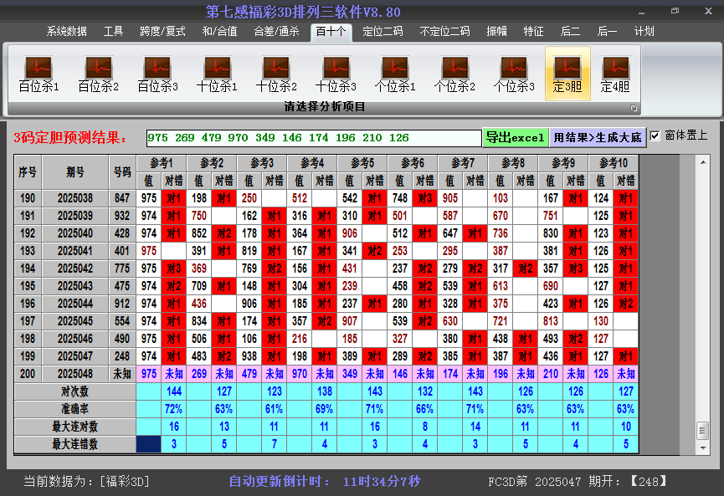Screen dimensions: 724x496
Task: Select the row for 期号 2025045
Action: [326, 321]
